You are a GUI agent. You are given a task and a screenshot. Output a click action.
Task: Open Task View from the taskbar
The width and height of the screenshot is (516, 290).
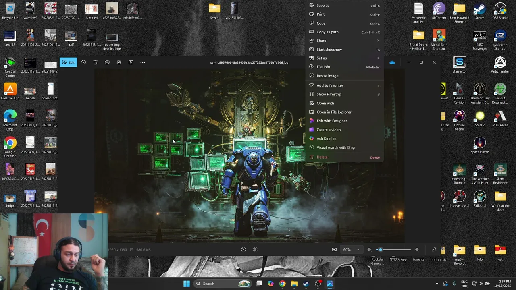[259, 284]
